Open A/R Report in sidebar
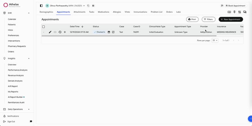 [13, 86]
